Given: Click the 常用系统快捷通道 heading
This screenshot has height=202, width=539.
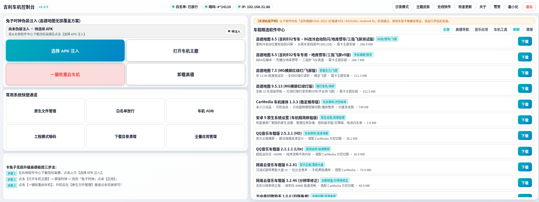Looking at the screenshot, I should coord(22,95).
